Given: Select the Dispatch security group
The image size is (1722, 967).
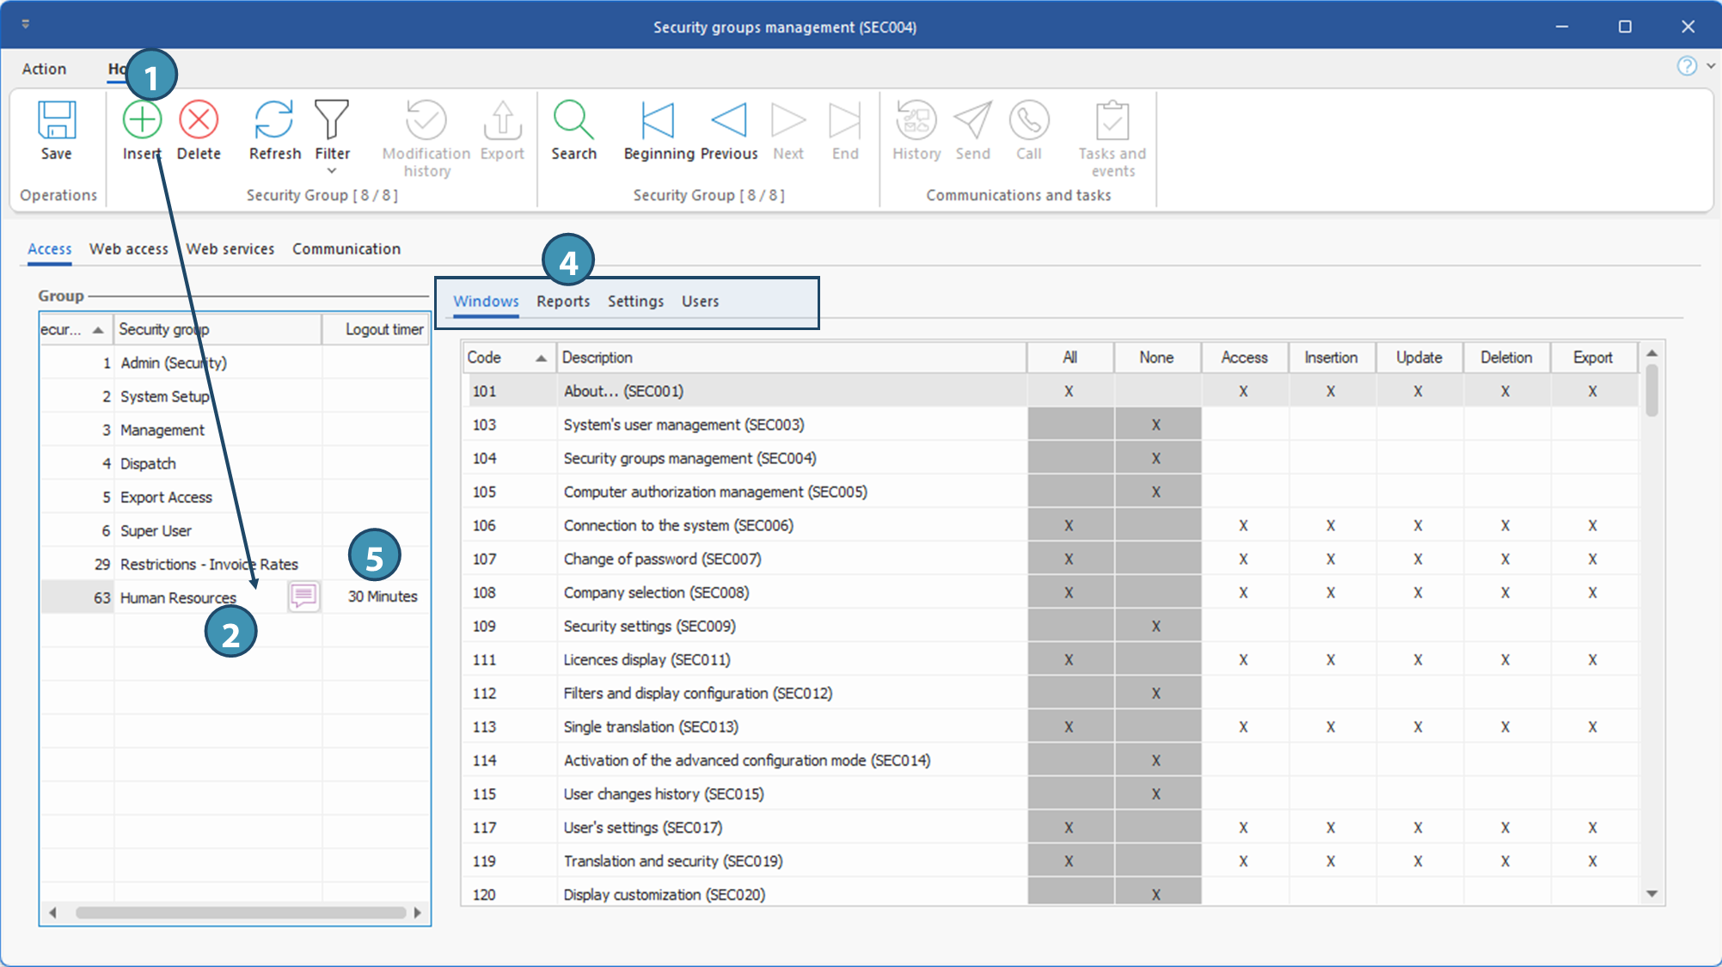Looking at the screenshot, I should point(148,463).
